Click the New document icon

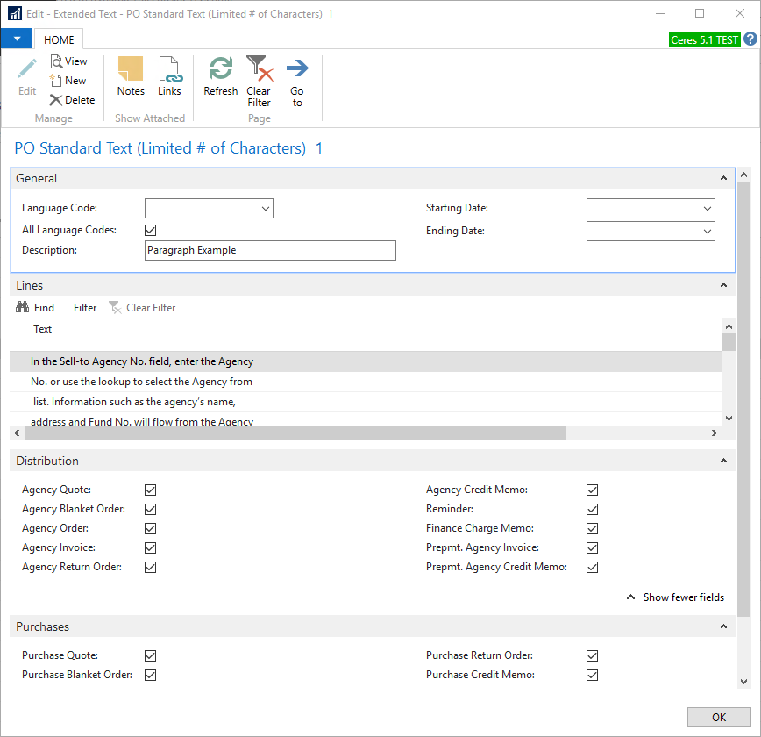(68, 81)
